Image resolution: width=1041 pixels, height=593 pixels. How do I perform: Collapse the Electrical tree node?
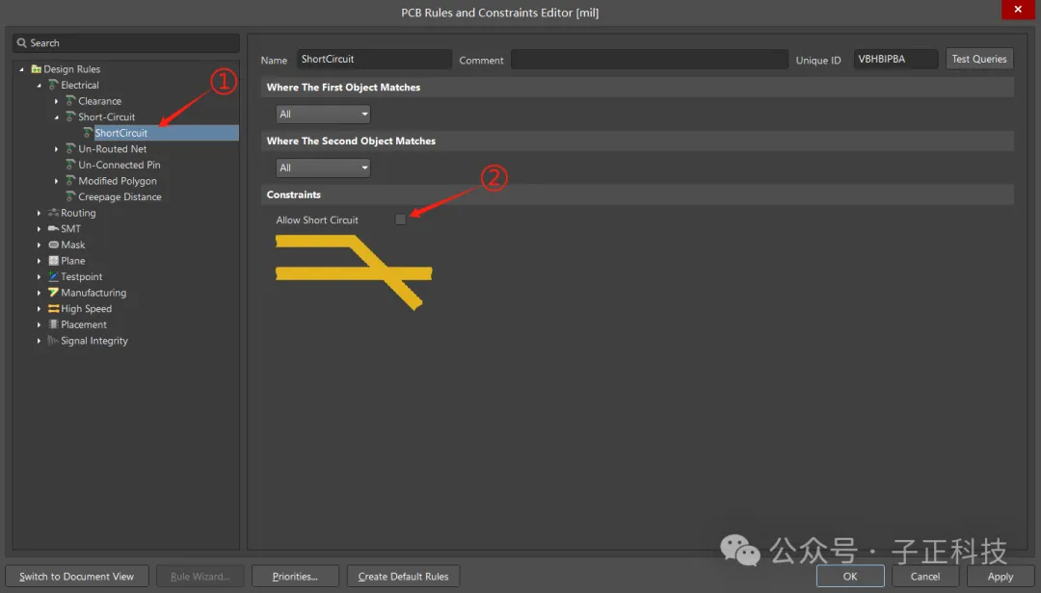point(39,85)
